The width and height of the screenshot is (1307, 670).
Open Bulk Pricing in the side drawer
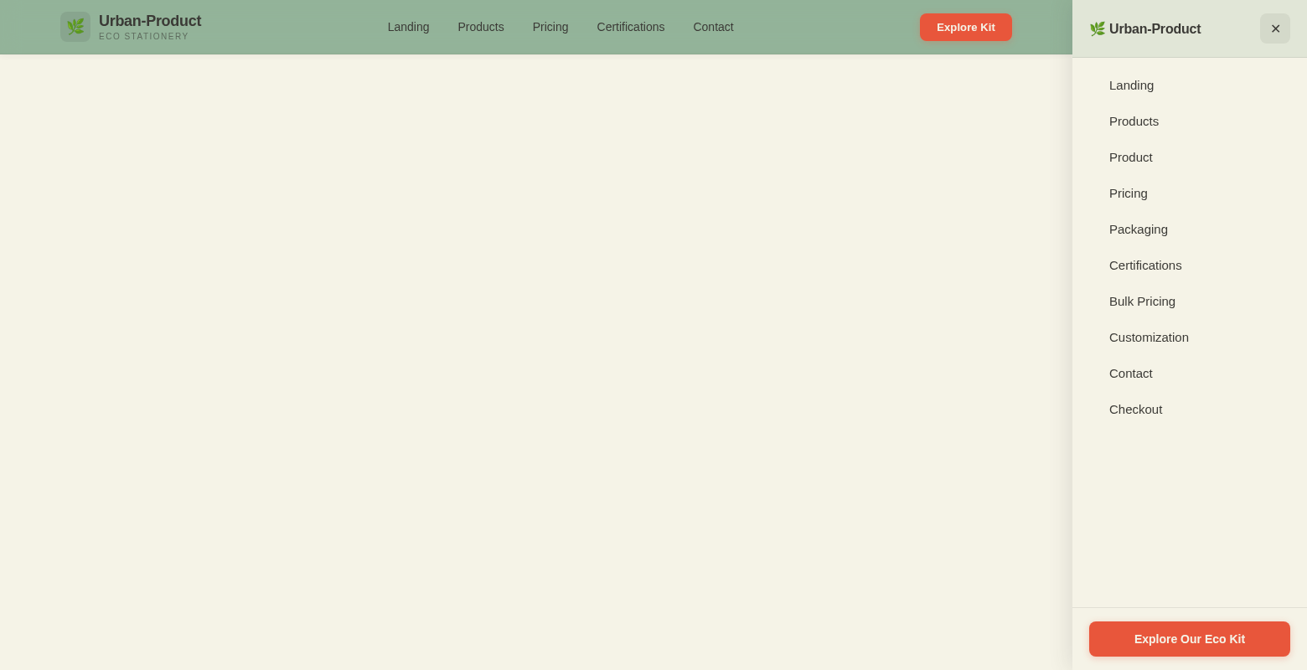[1190, 301]
